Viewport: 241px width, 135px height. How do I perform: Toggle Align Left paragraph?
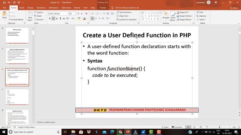[92, 18]
